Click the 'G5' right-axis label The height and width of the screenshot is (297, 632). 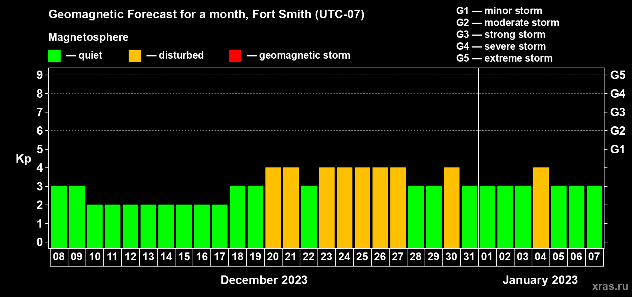[x=618, y=75]
